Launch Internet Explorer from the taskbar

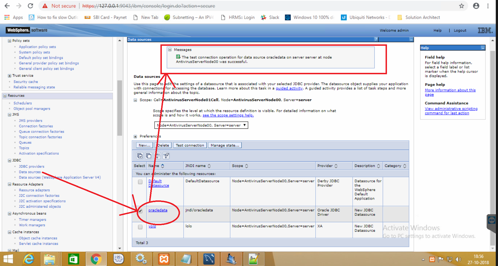click(x=29, y=259)
